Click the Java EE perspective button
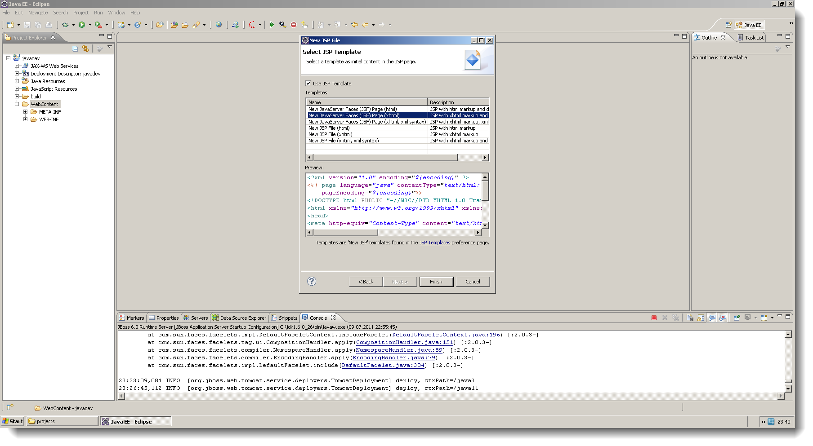Viewport: 813px width, 446px height. (749, 25)
